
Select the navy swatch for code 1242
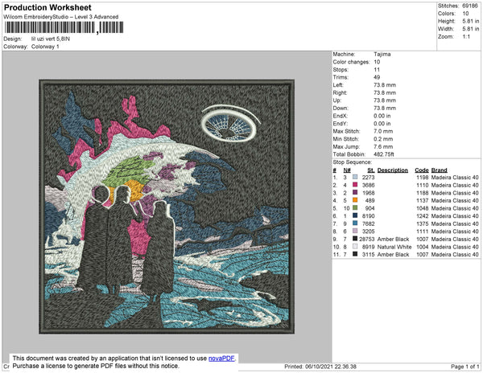[x=355, y=215]
